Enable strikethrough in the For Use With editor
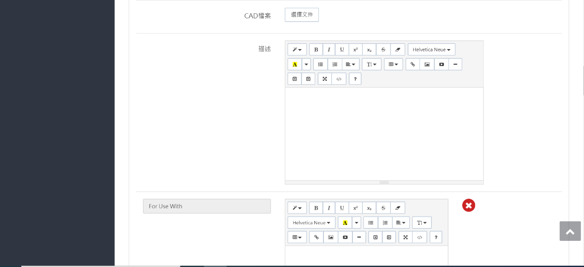Image resolution: width=584 pixels, height=267 pixels. pos(383,208)
